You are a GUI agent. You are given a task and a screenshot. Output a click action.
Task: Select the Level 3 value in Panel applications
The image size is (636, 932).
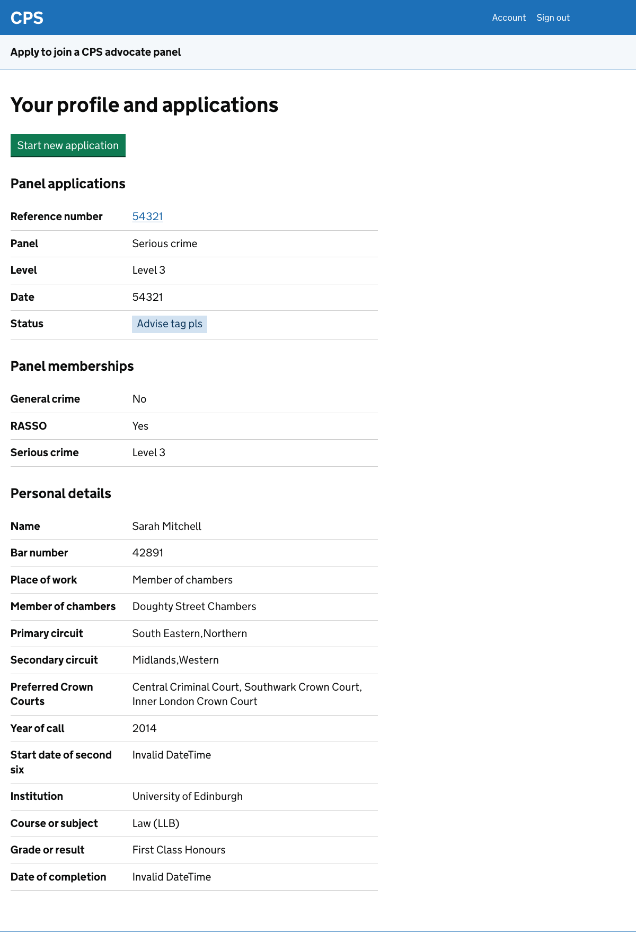coord(148,270)
